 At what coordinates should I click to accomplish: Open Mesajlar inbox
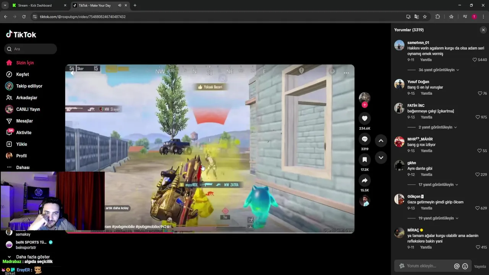[24, 121]
